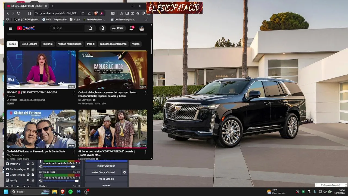
Task: Open OBS Studio from the taskbar
Action: [86, 192]
